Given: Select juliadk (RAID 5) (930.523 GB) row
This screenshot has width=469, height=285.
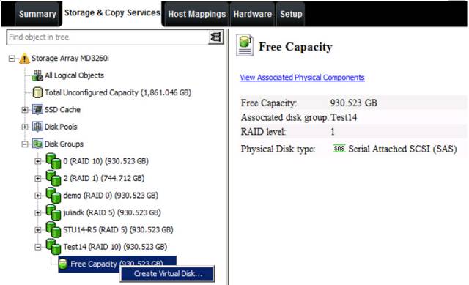Looking at the screenshot, I should (x=112, y=212).
